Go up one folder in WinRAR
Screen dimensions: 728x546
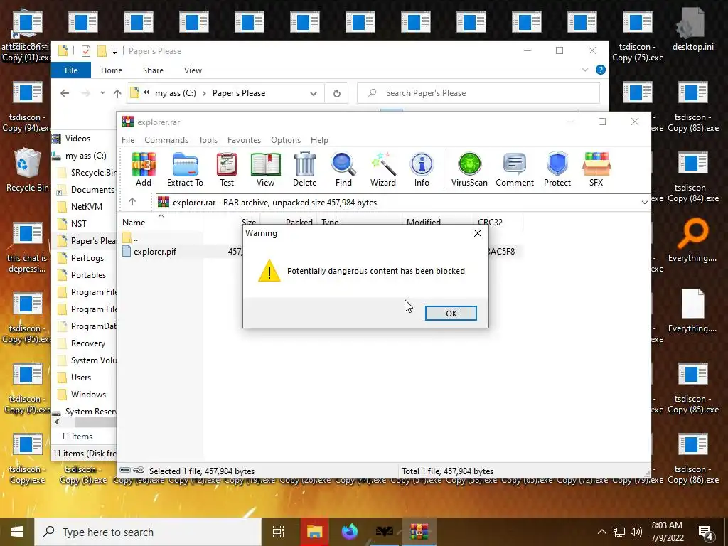(132, 201)
